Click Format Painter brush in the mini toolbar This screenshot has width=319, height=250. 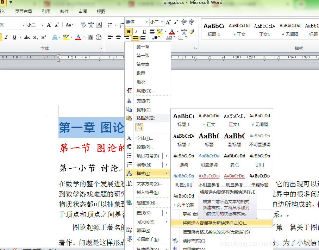coord(192,32)
